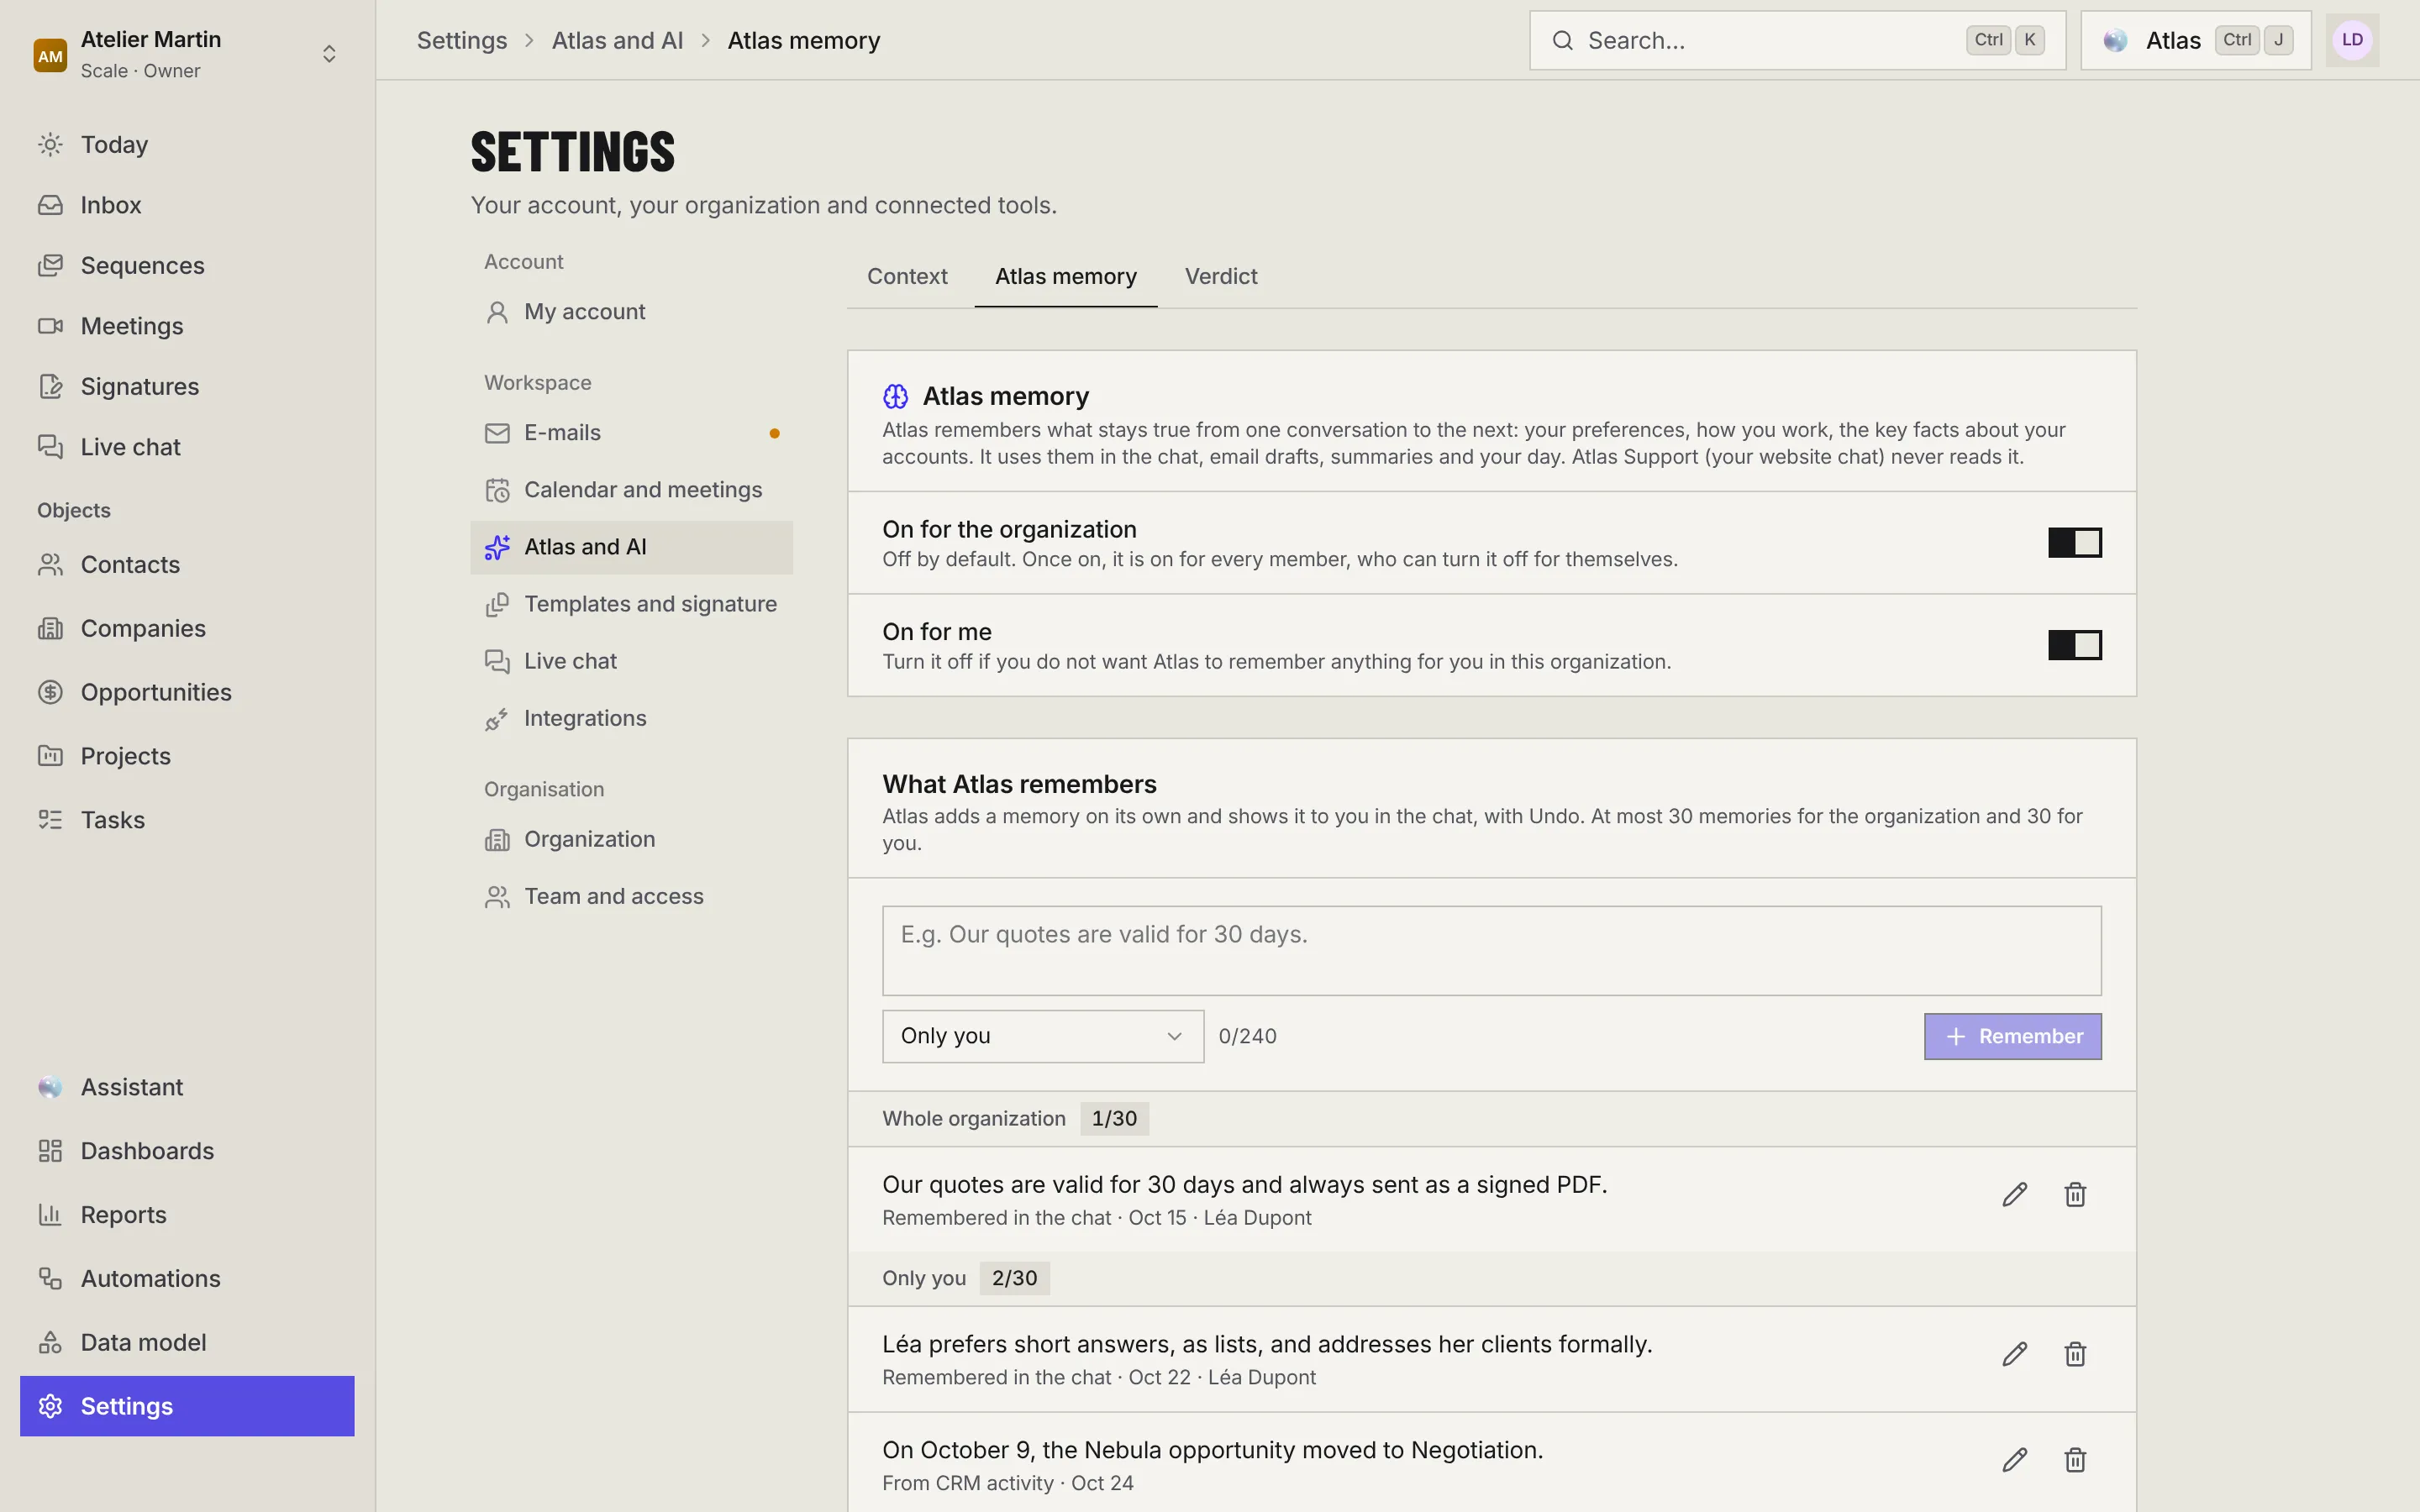Open Assistant in the sidebar
Image resolution: width=2420 pixels, height=1512 pixels.
[187, 1087]
